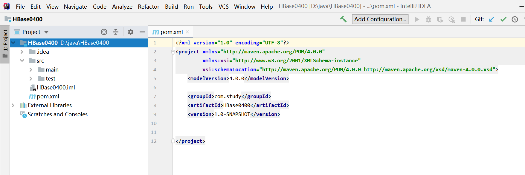525x175 pixels.
Task: Open the Run menu
Action: point(189,7)
